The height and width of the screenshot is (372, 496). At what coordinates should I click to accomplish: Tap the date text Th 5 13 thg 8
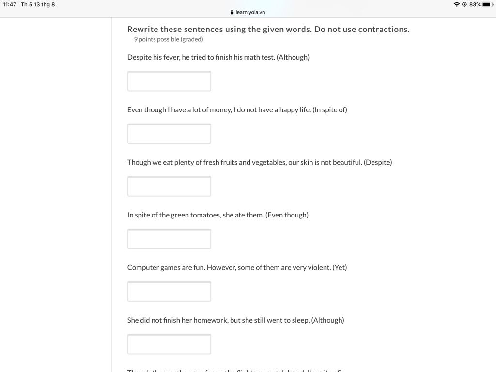pos(38,4)
